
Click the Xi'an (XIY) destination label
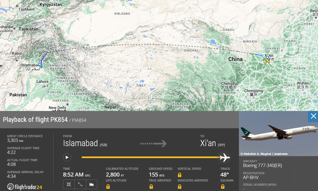[x=212, y=143]
